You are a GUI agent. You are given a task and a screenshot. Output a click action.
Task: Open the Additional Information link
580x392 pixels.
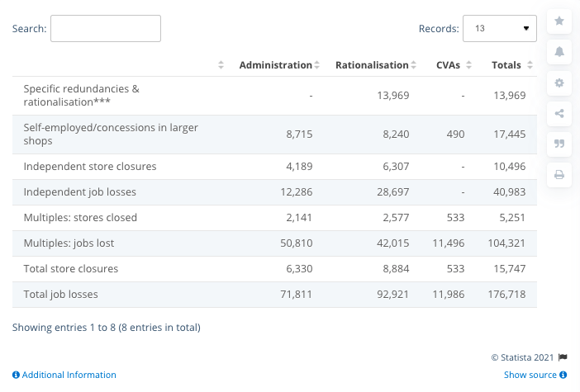click(x=69, y=375)
